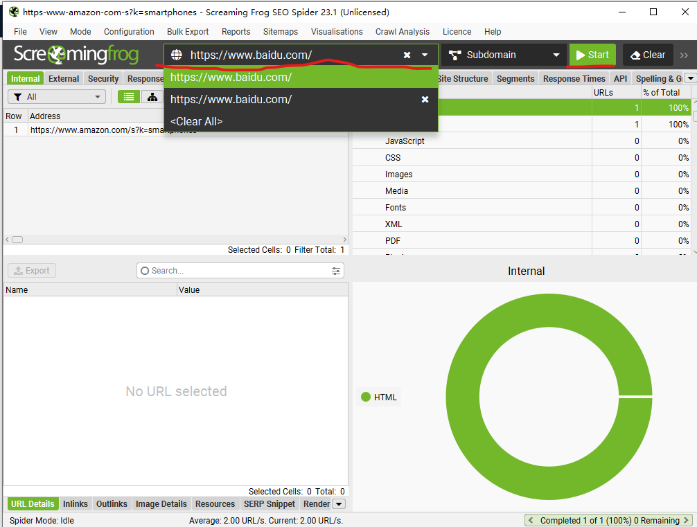Open the Security tab
697x527 pixels.
pyautogui.click(x=103, y=79)
